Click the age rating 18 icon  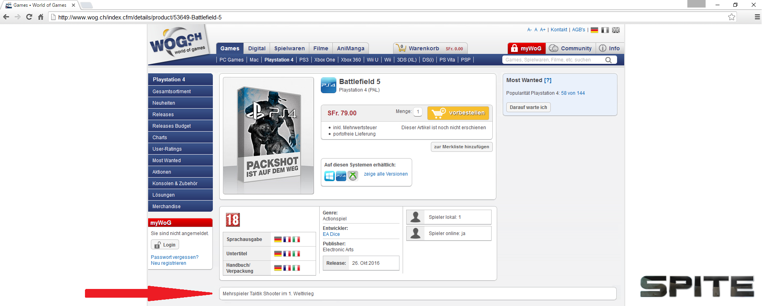233,220
